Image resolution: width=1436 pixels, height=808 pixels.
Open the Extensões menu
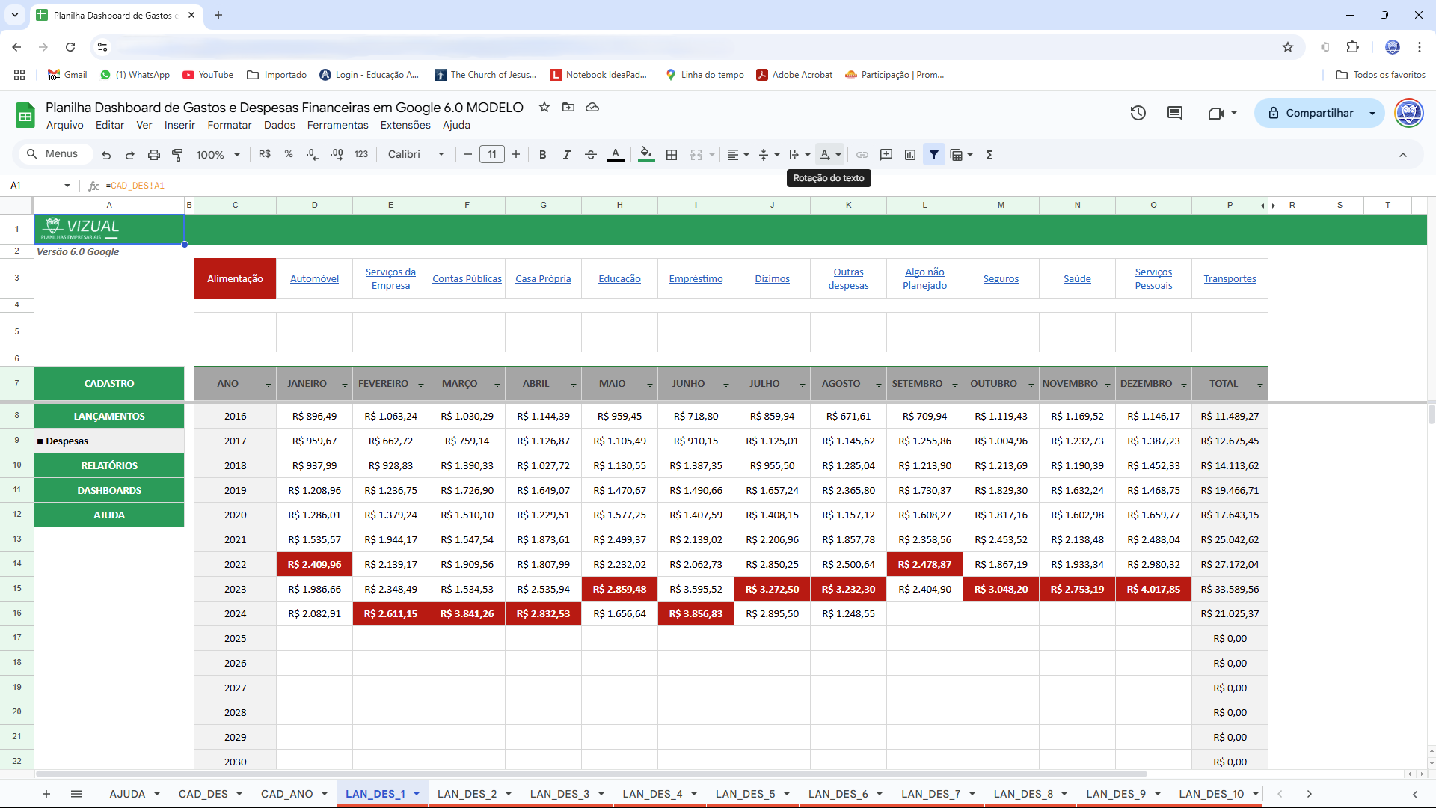coord(405,125)
